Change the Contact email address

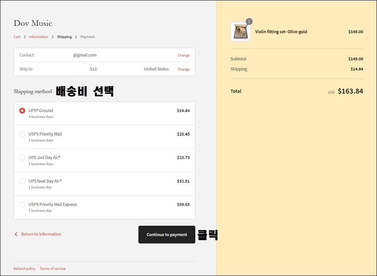183,55
